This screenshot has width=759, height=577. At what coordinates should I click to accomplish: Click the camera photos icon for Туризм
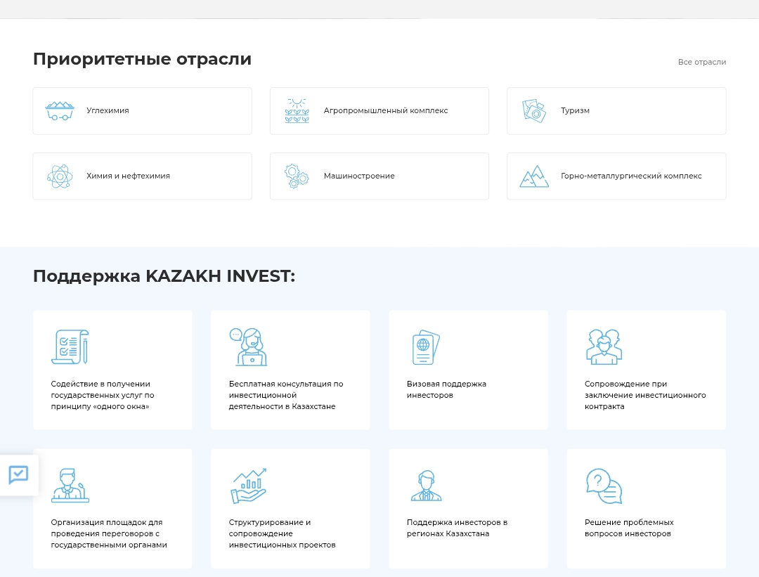pyautogui.click(x=534, y=111)
